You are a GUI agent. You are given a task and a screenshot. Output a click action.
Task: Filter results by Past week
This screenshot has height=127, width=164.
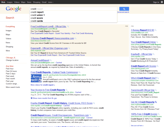10,76
